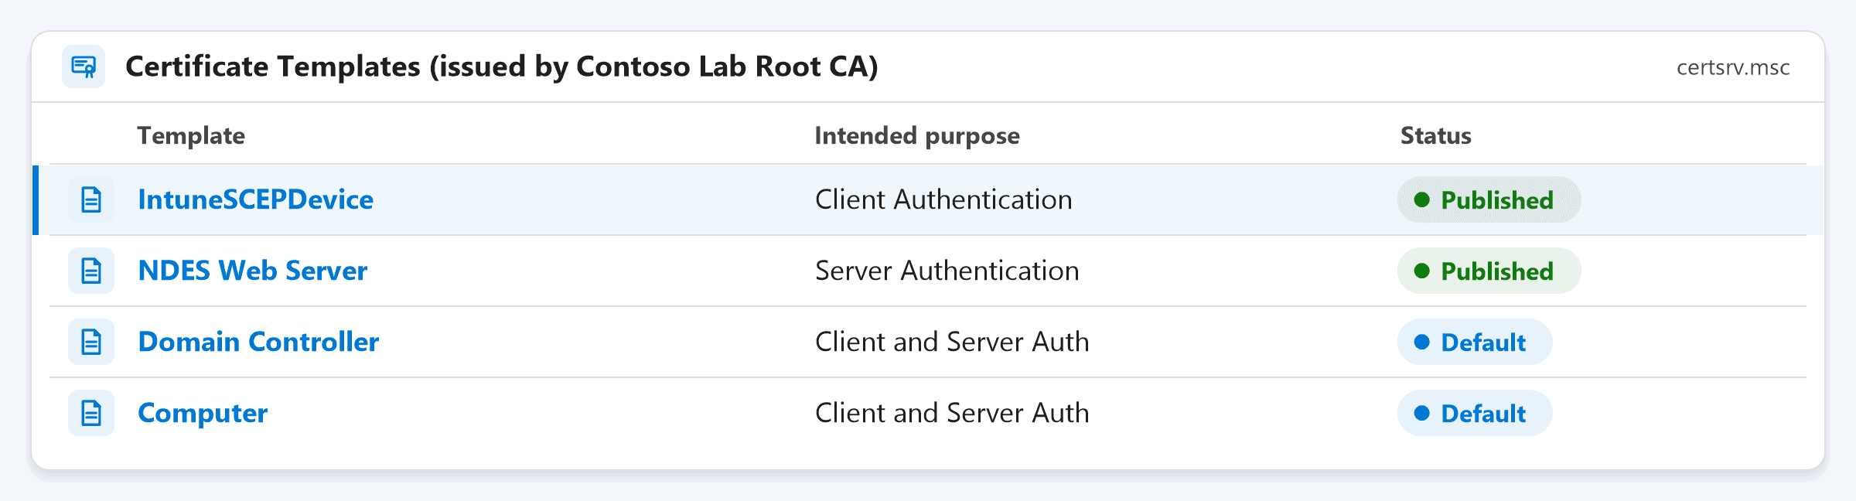Open the IntuneSCEPDevice template
1856x501 pixels.
255,199
